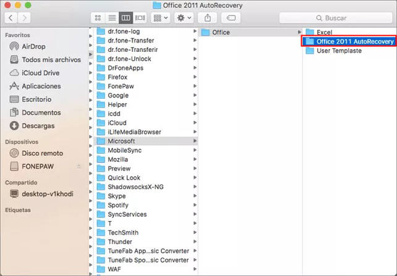Open iCloud Drive in sidebar
The image size is (397, 276).
click(x=35, y=73)
